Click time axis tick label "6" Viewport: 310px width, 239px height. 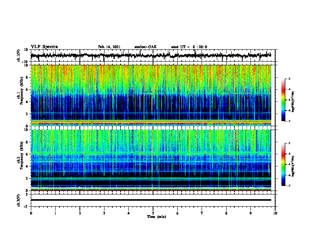pyautogui.click(x=178, y=213)
